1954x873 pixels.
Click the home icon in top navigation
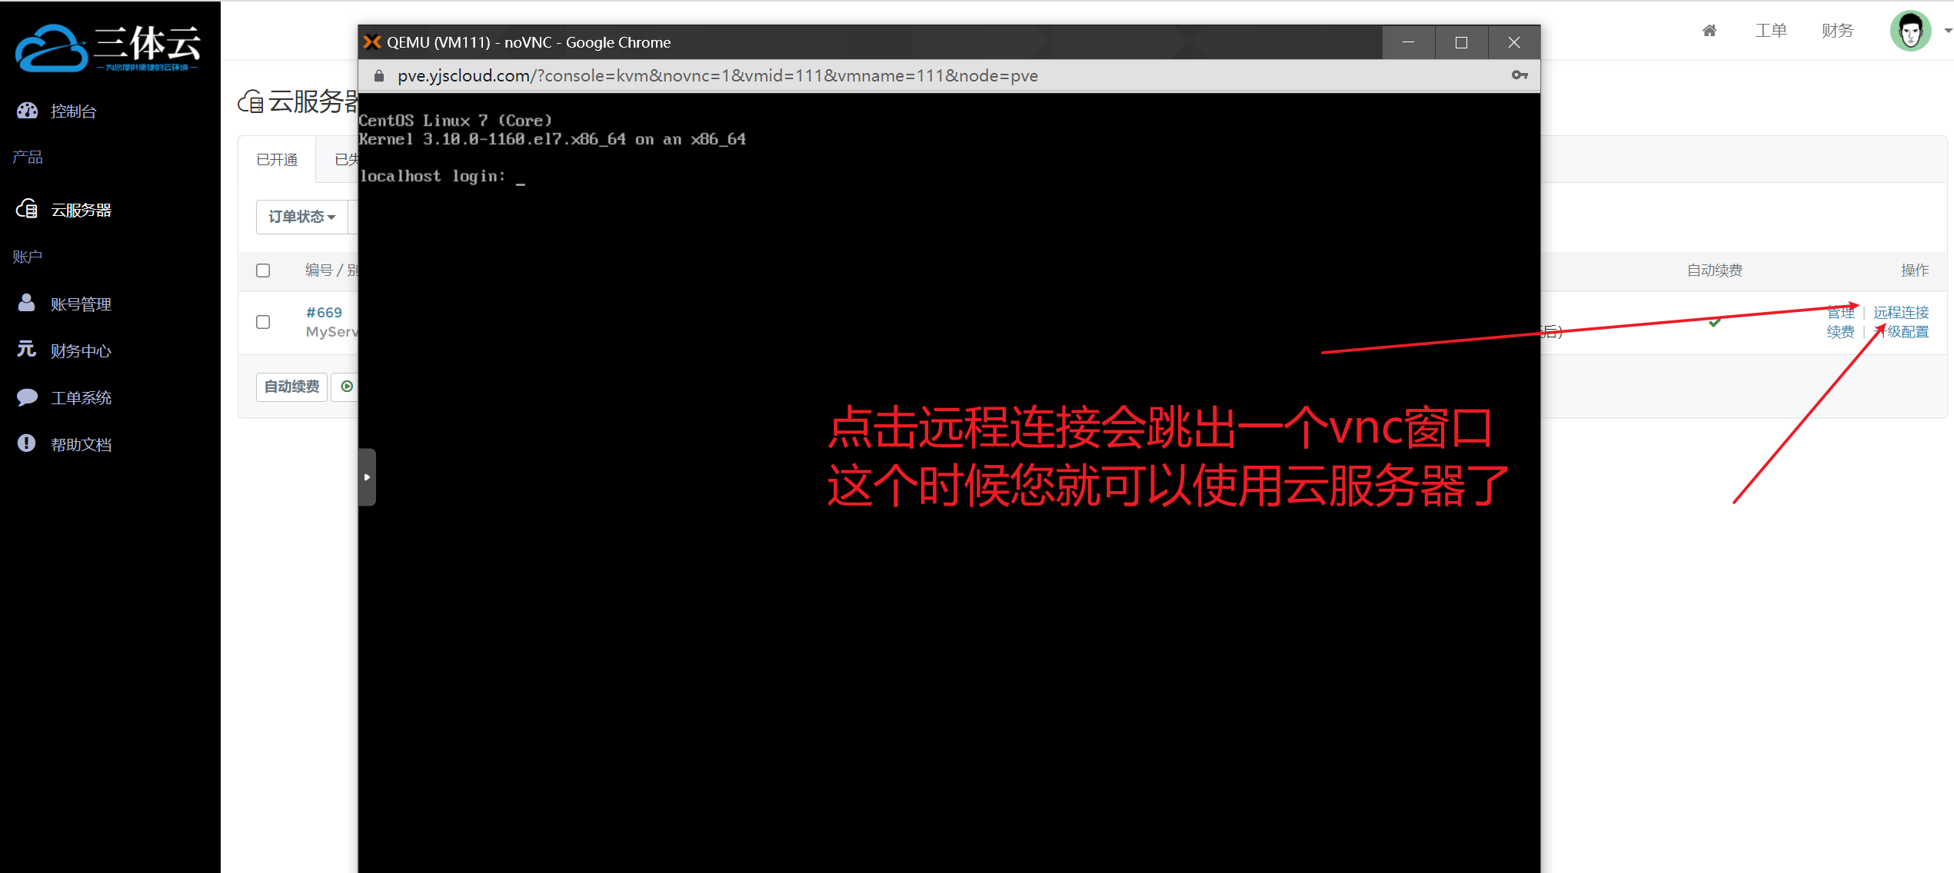1709,31
